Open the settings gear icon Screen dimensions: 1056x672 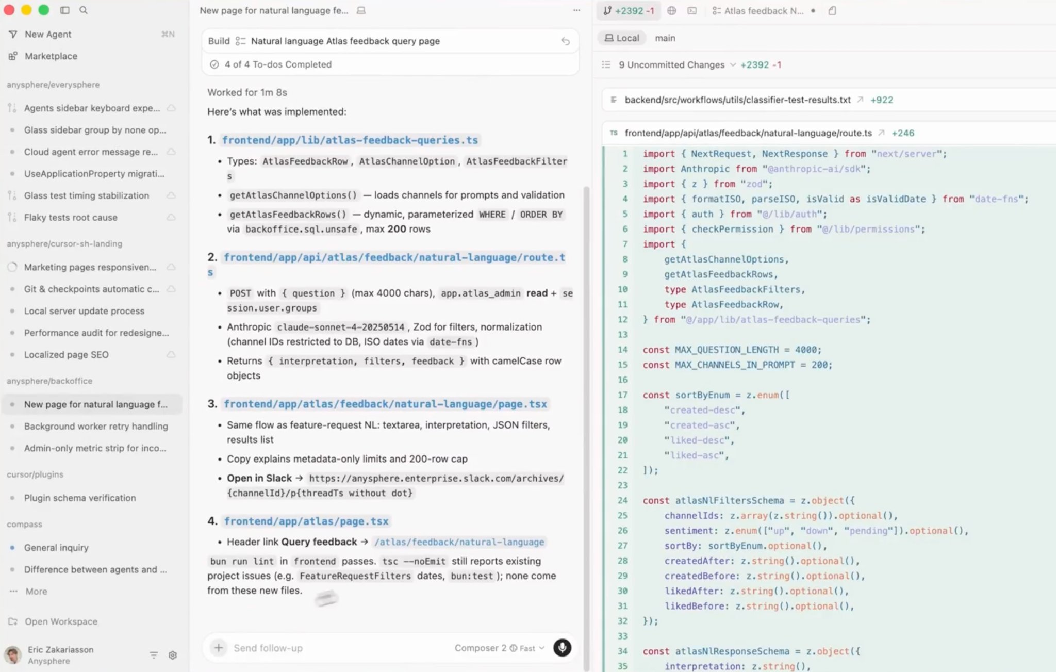pos(173,655)
